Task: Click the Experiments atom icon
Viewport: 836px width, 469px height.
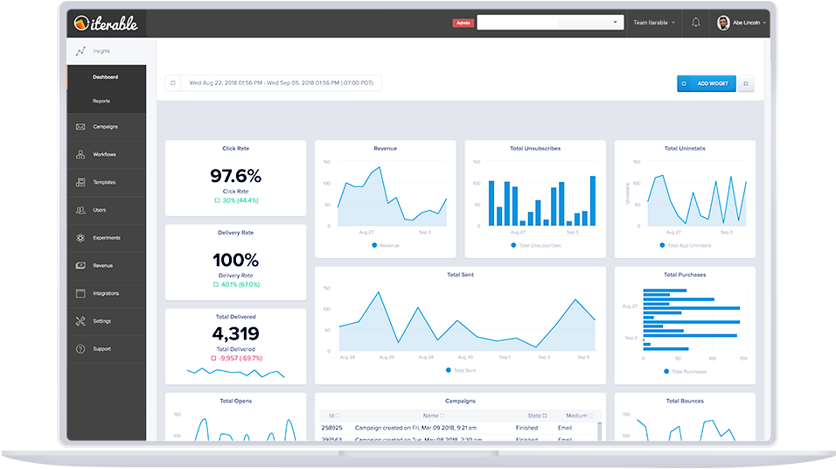Action: point(80,238)
